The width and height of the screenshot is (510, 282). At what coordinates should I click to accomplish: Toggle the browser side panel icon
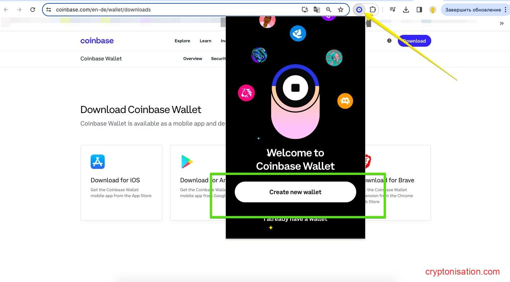419,10
